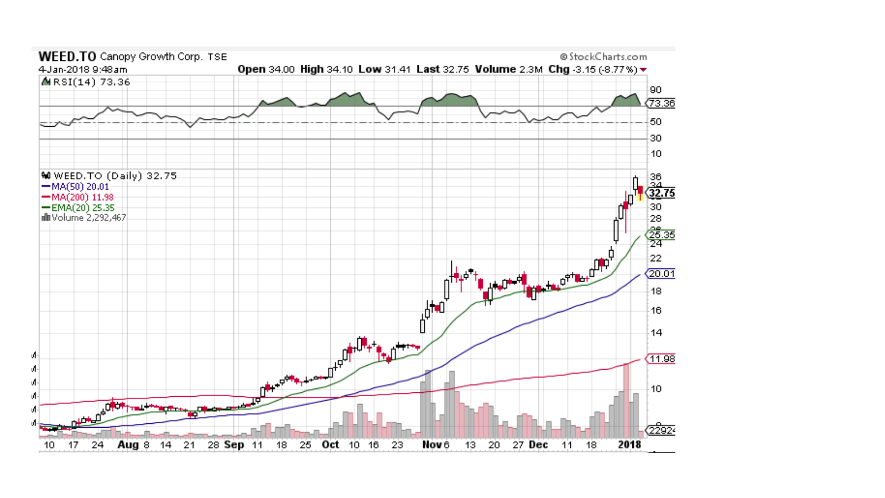885x498 pixels.
Task: Click the MA(200) 11.98 legend text
Action: tap(82, 198)
